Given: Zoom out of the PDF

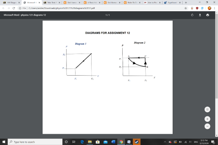Looking at the screenshot, I should tap(207, 126).
